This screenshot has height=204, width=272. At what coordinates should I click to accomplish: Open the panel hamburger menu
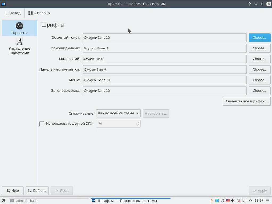[267, 201]
